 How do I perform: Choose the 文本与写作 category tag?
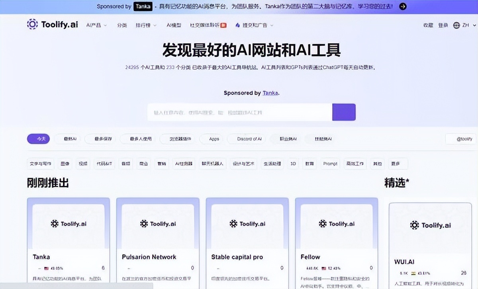41,164
